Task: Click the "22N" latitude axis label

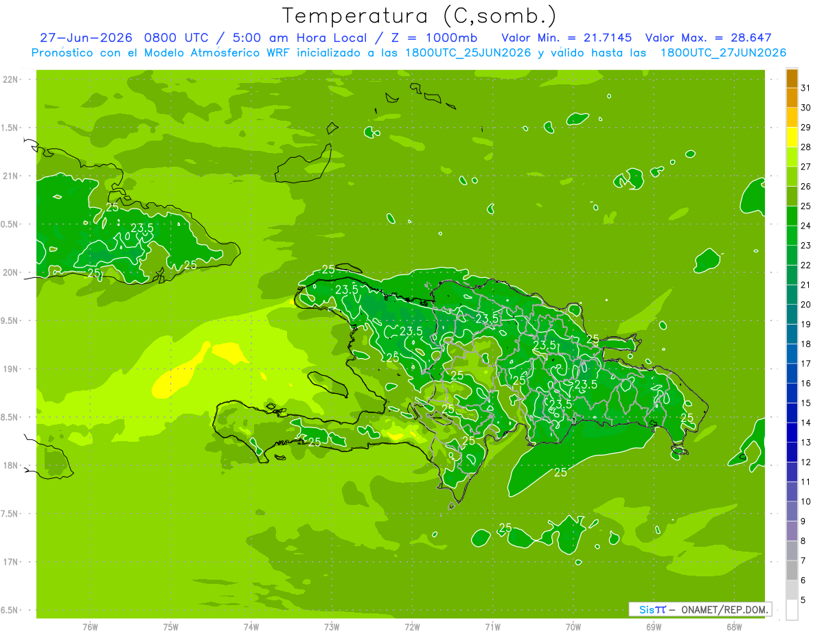Action: click(12, 80)
